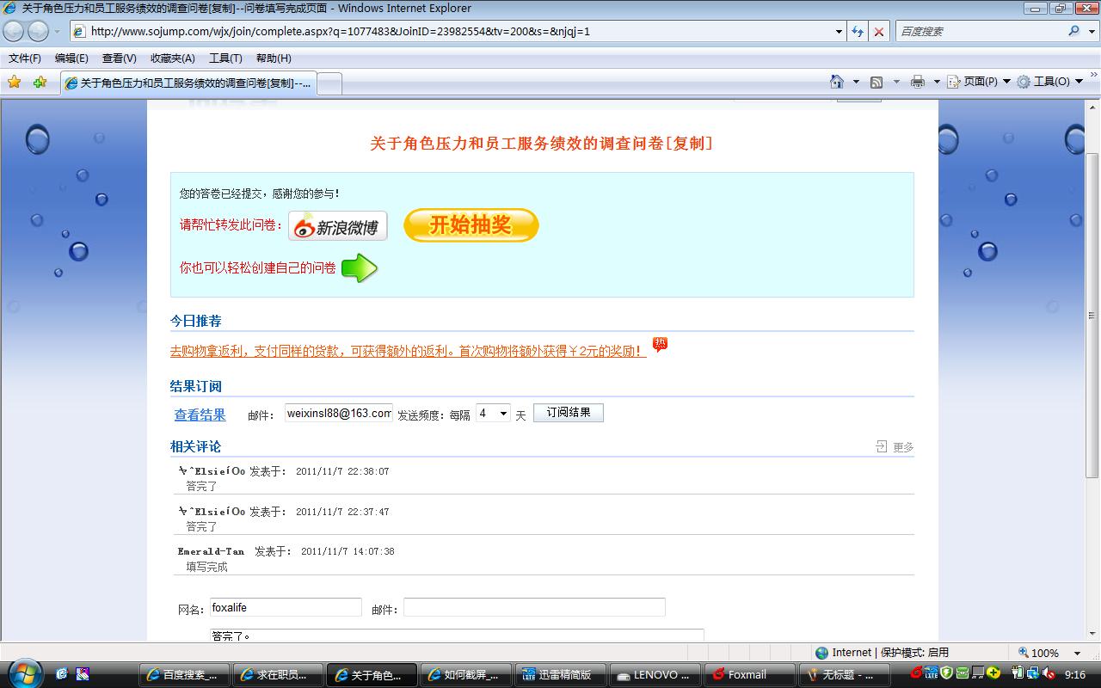Open the 查看(V) menu
1101x688 pixels.
pyautogui.click(x=119, y=58)
